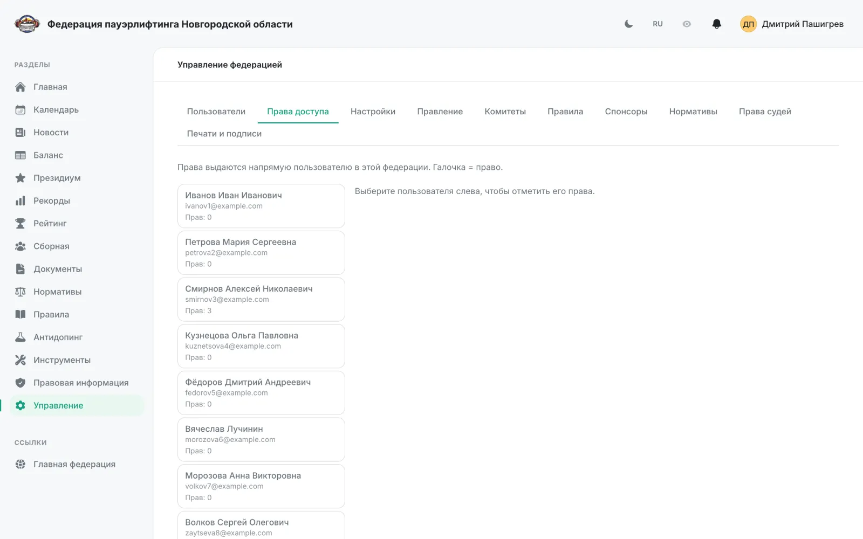Image resolution: width=863 pixels, height=539 pixels.
Task: Switch to the Правила tab
Action: (565, 112)
